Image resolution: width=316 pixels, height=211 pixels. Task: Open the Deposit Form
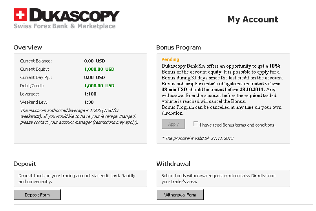coord(37,194)
